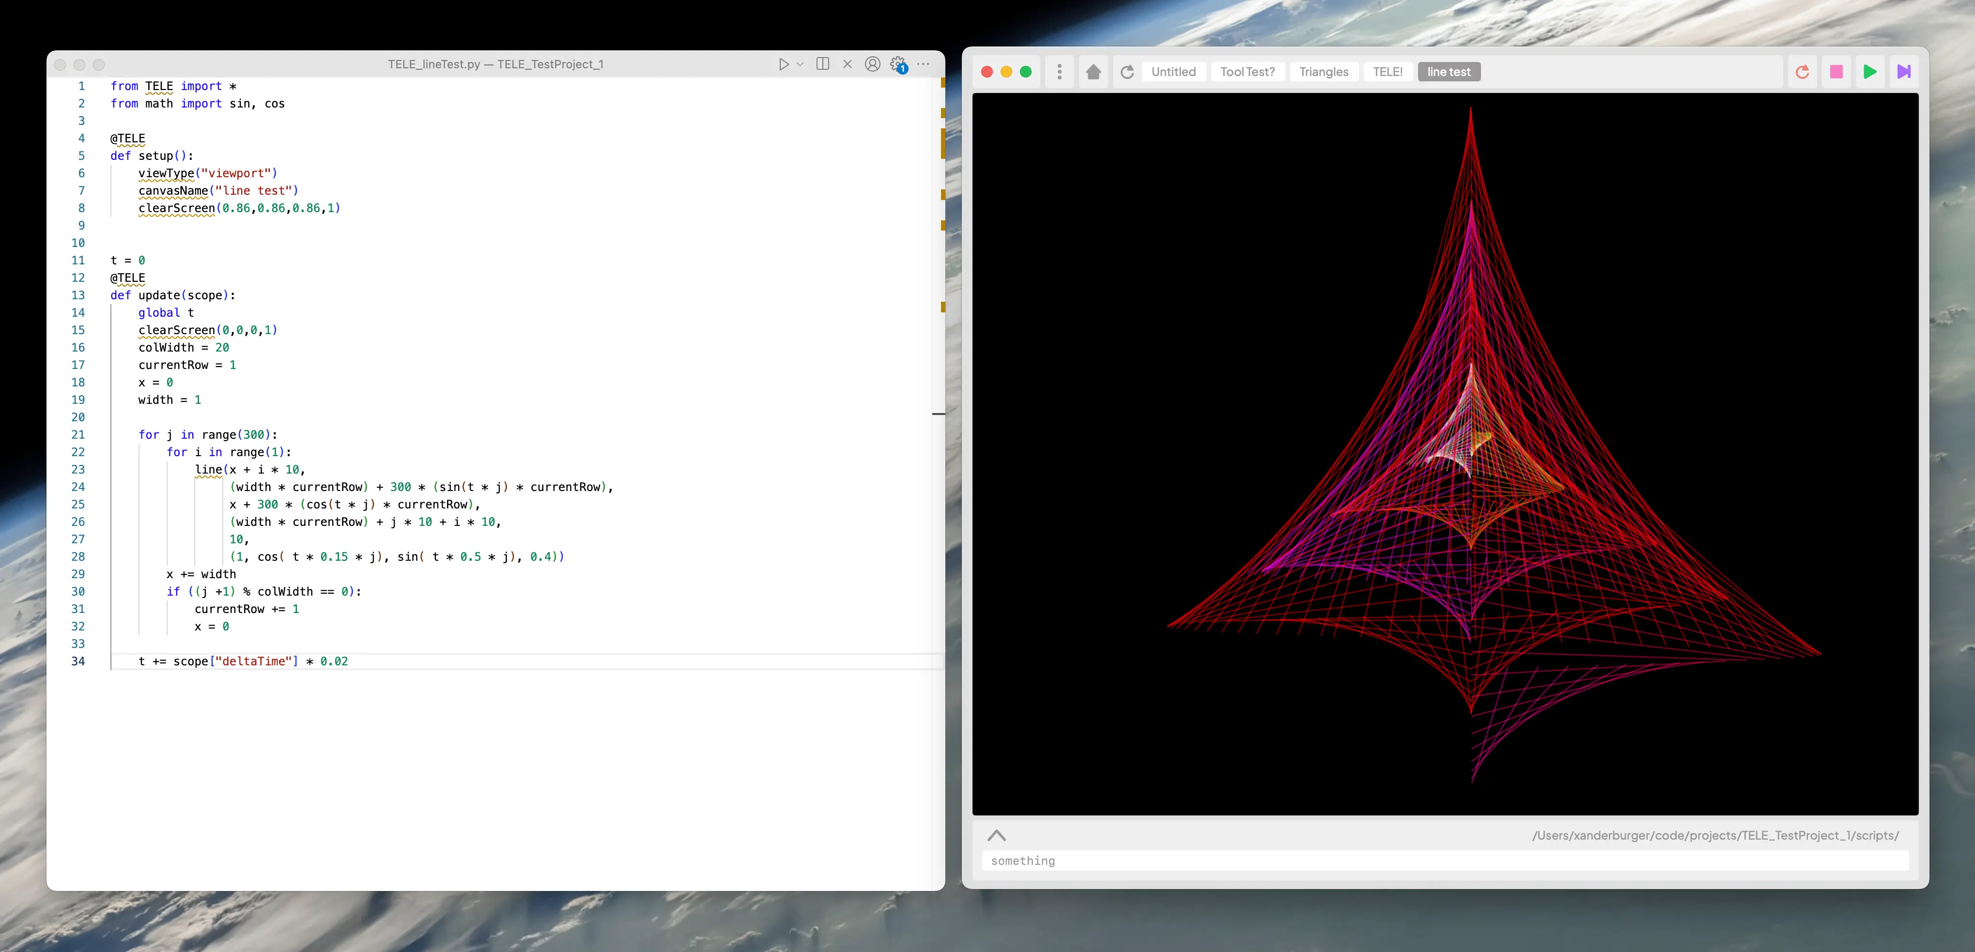Click '0.4' alpha value on line 28
The height and width of the screenshot is (952, 1975).
[x=540, y=556]
